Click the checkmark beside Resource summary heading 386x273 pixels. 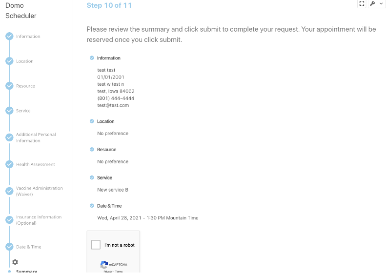[x=92, y=149]
